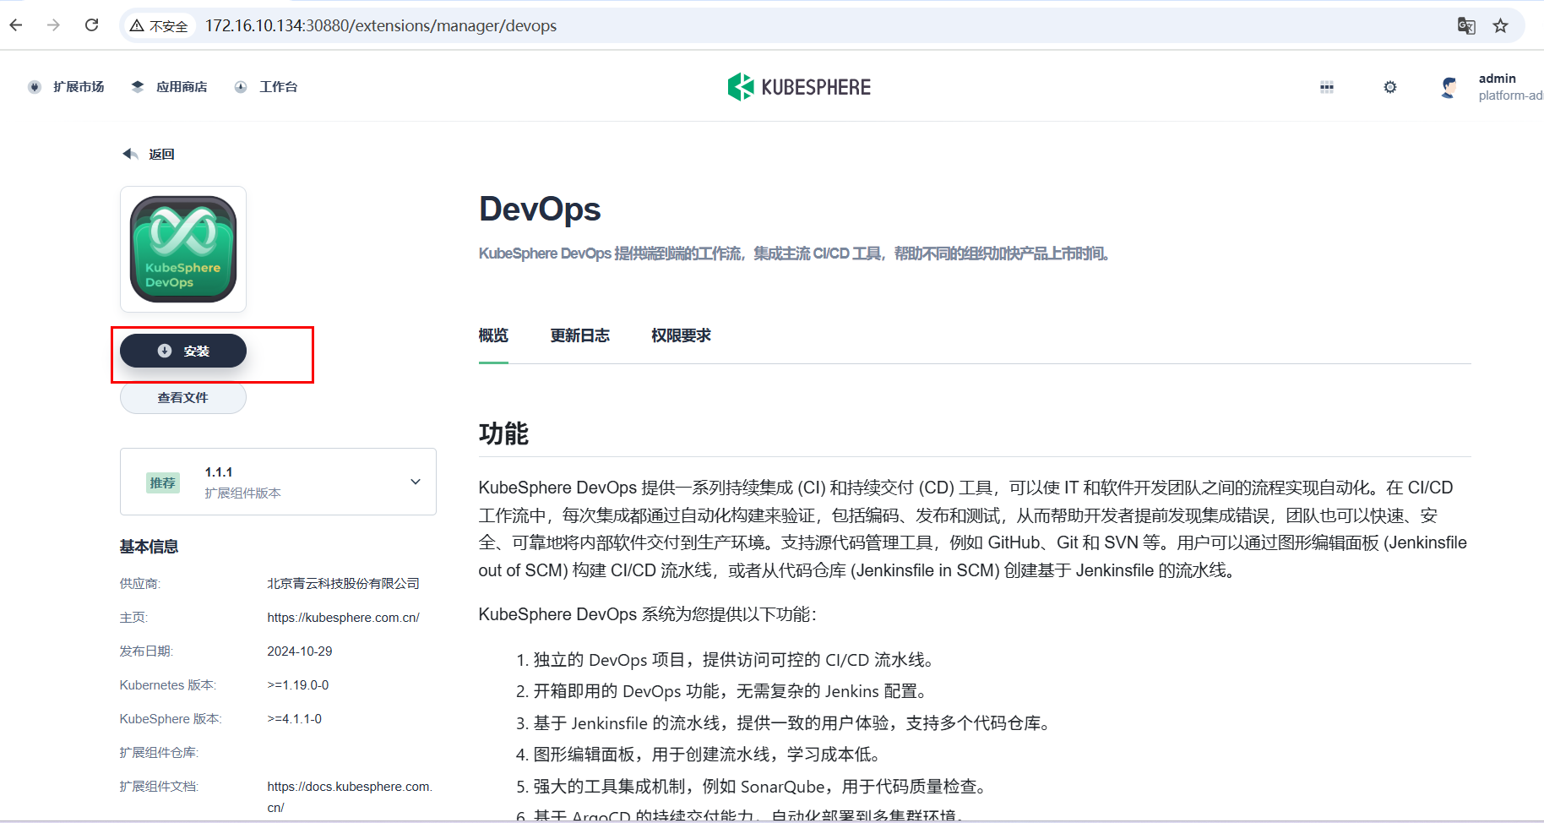Open the docs.kubesphere.com.cn documentation link

coord(350,797)
